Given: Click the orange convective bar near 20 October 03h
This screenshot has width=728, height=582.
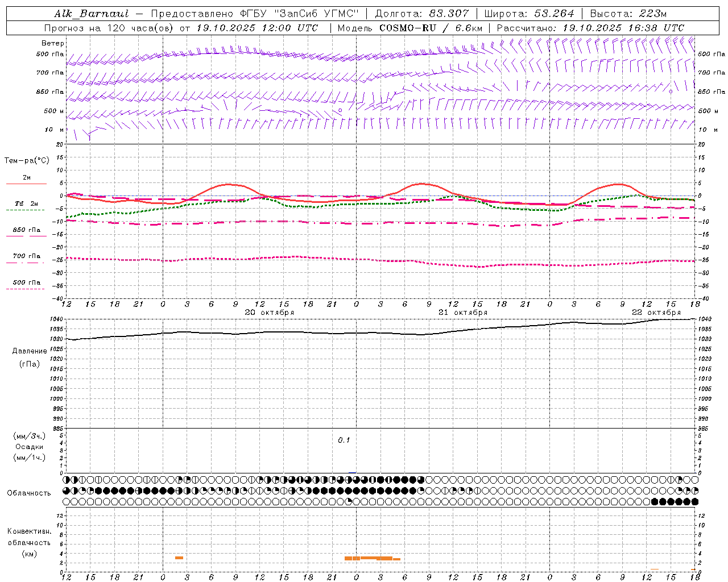Looking at the screenshot, I should [x=179, y=558].
